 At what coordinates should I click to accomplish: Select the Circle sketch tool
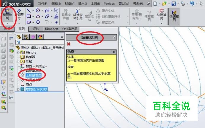[x=38, y=10]
